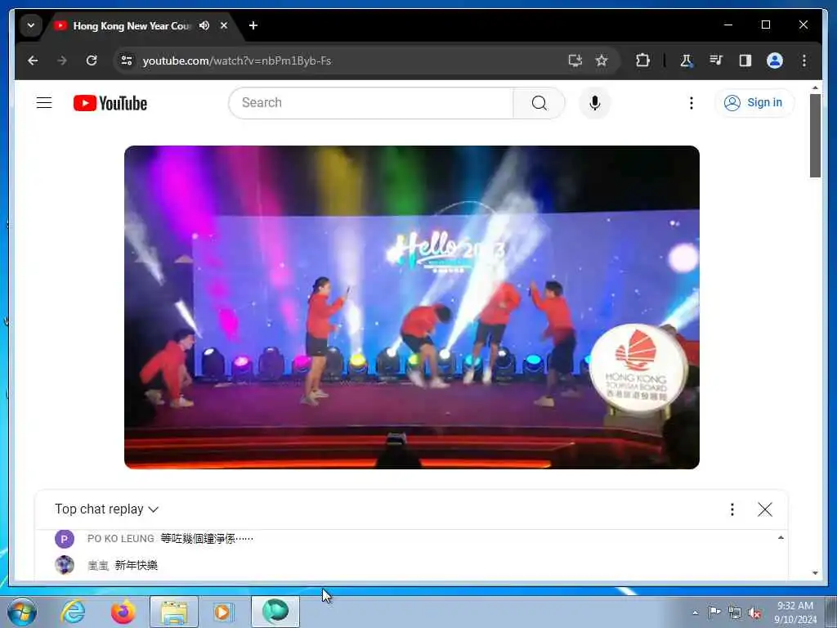837x628 pixels.
Task: Click the video player area
Action: point(412,307)
